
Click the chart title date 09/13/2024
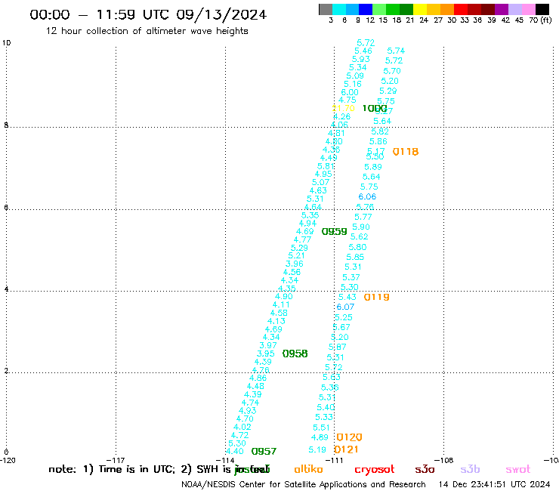pyautogui.click(x=221, y=14)
